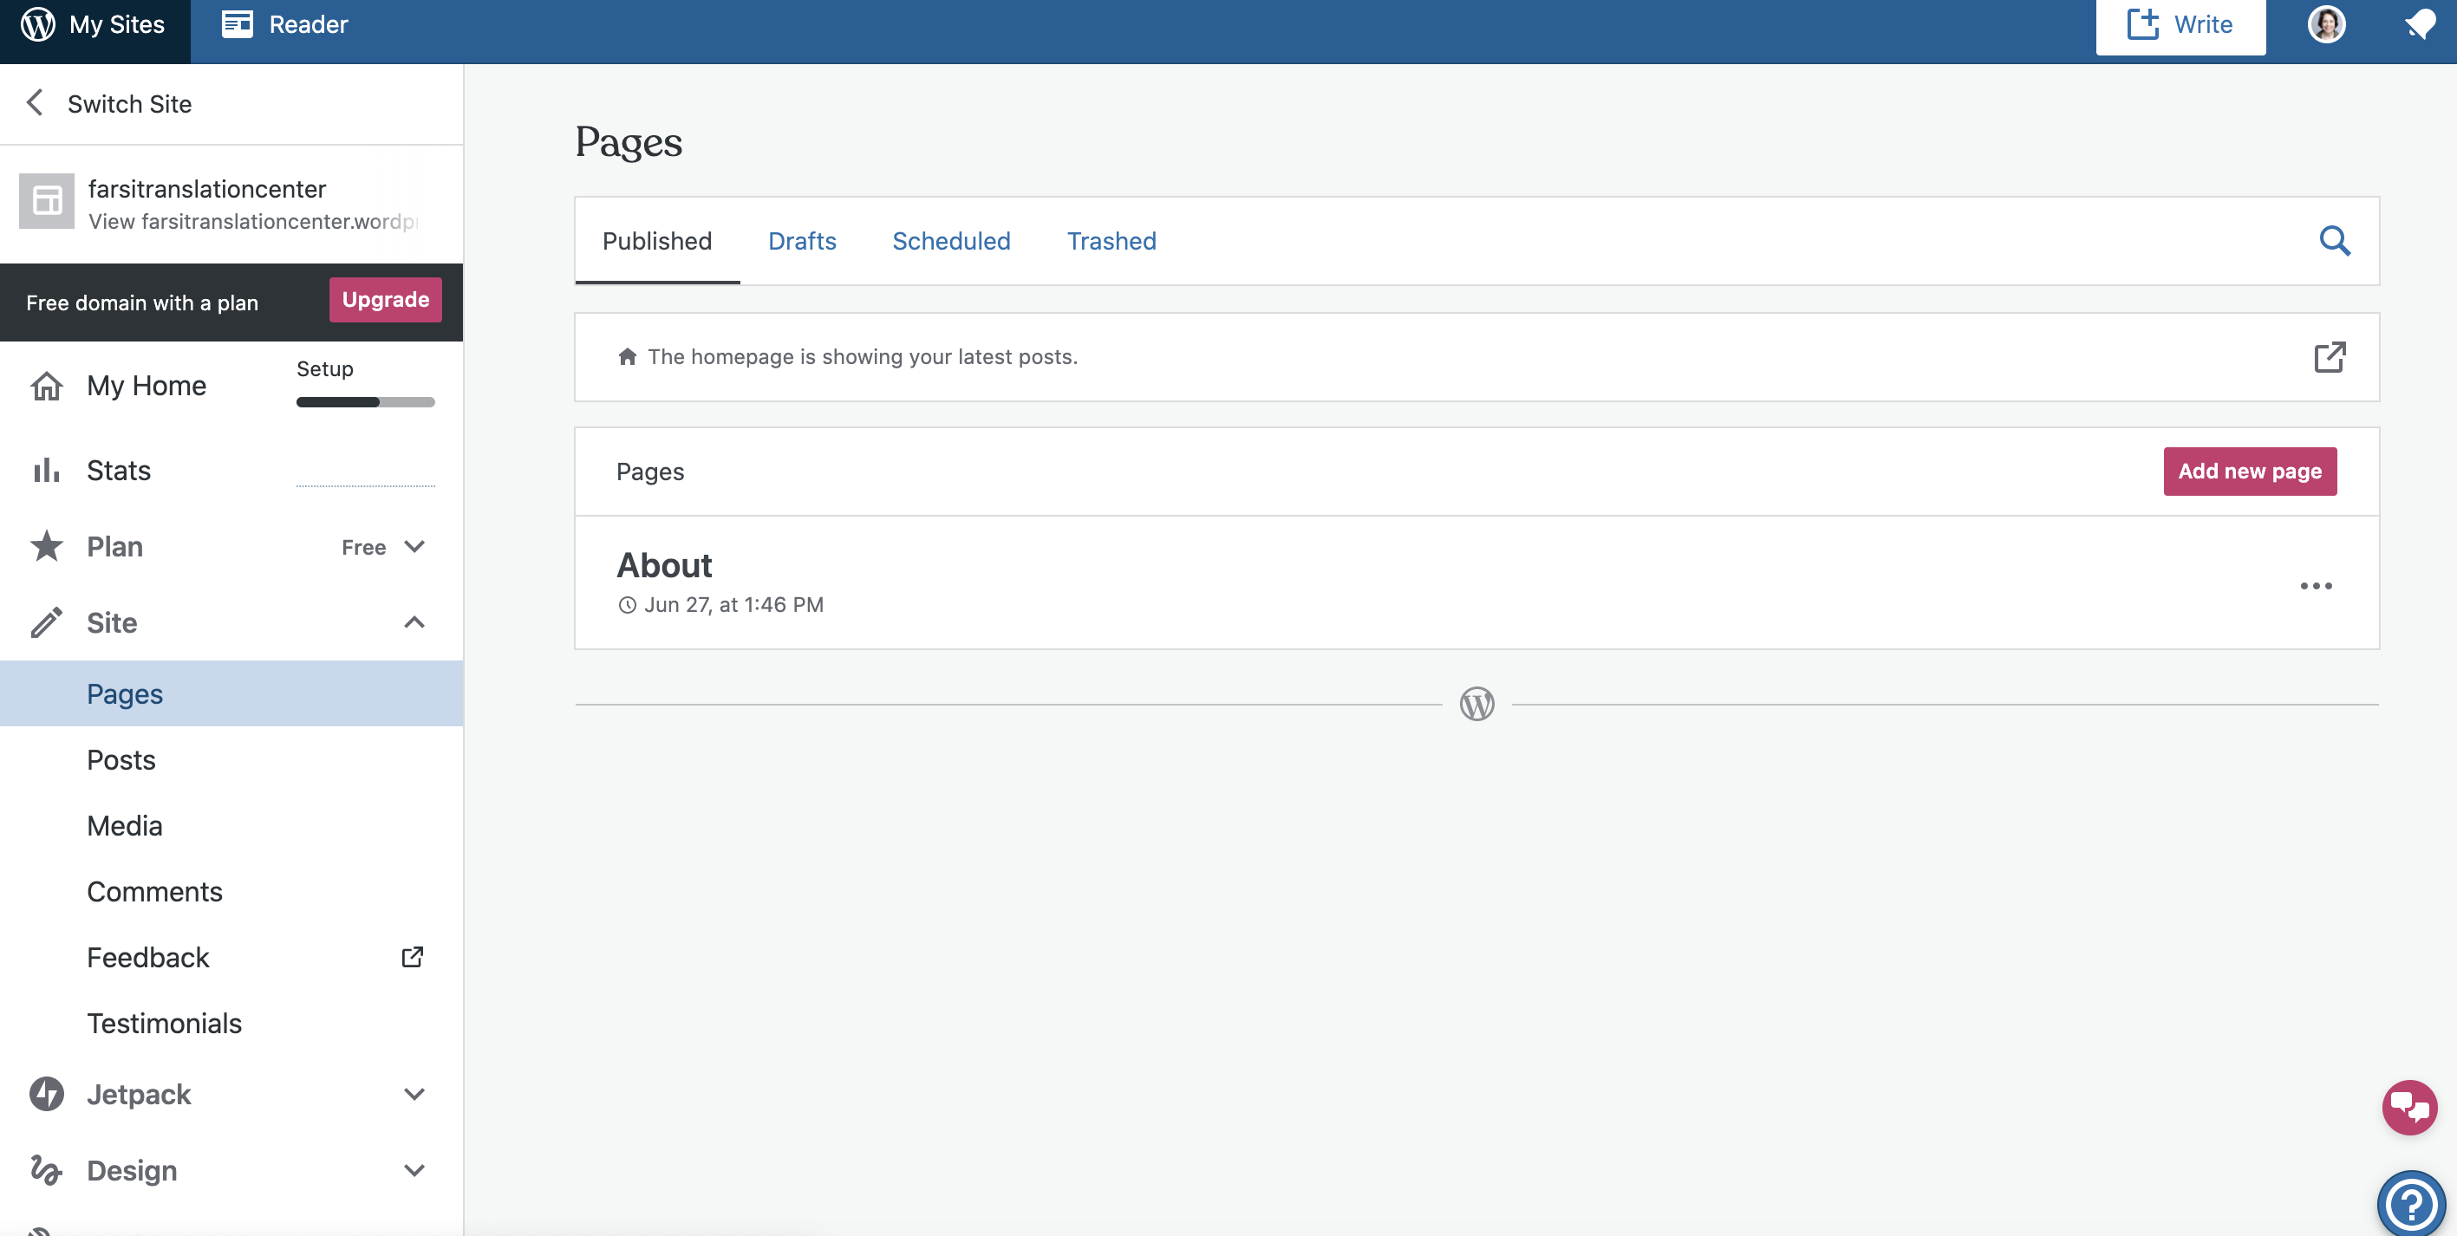Open the help question mark icon
This screenshot has width=2457, height=1236.
(2412, 1205)
